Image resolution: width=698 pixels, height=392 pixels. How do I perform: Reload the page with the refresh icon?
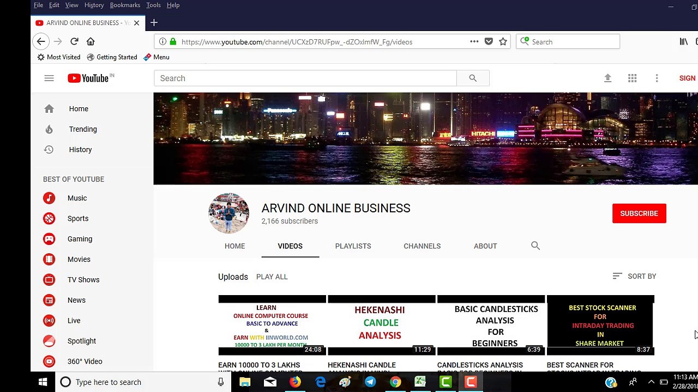click(74, 41)
